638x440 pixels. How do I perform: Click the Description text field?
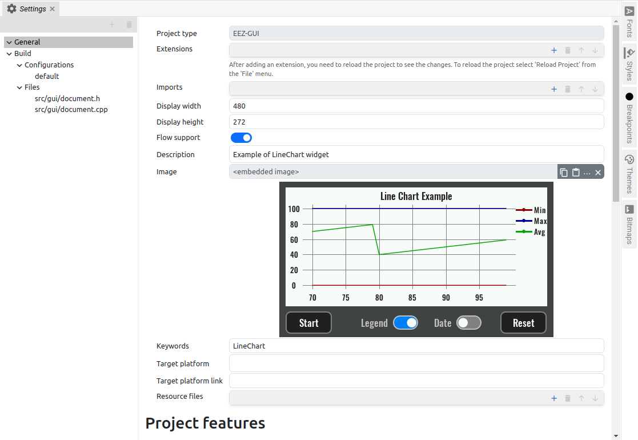pos(416,154)
